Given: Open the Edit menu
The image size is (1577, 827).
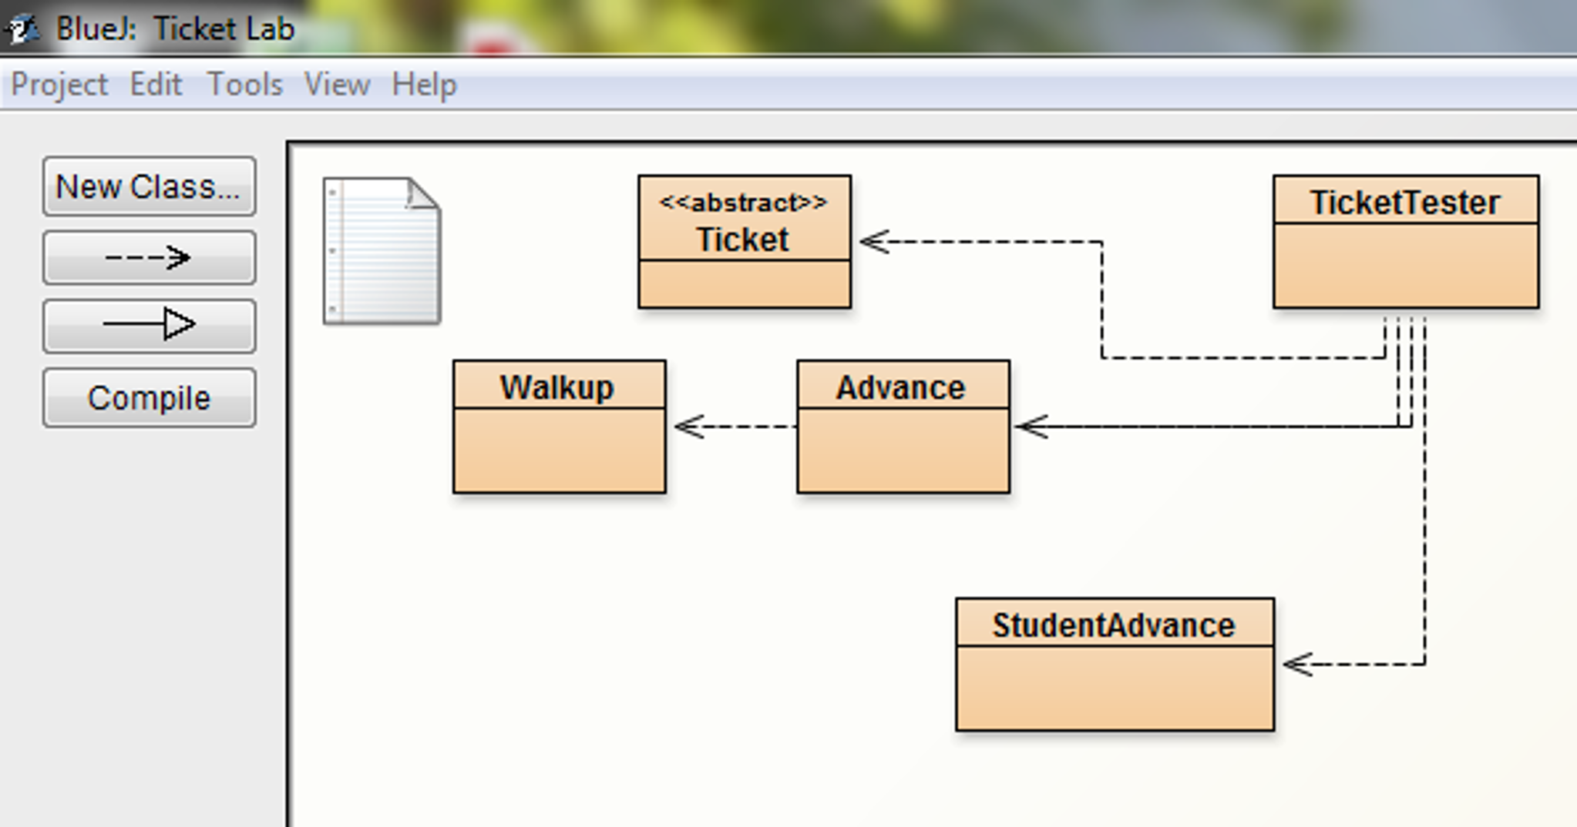Looking at the screenshot, I should [x=156, y=85].
